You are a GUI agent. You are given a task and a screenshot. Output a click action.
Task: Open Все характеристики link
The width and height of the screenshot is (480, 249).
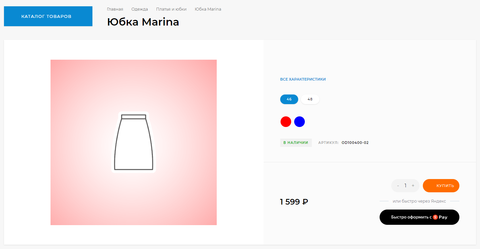303,80
